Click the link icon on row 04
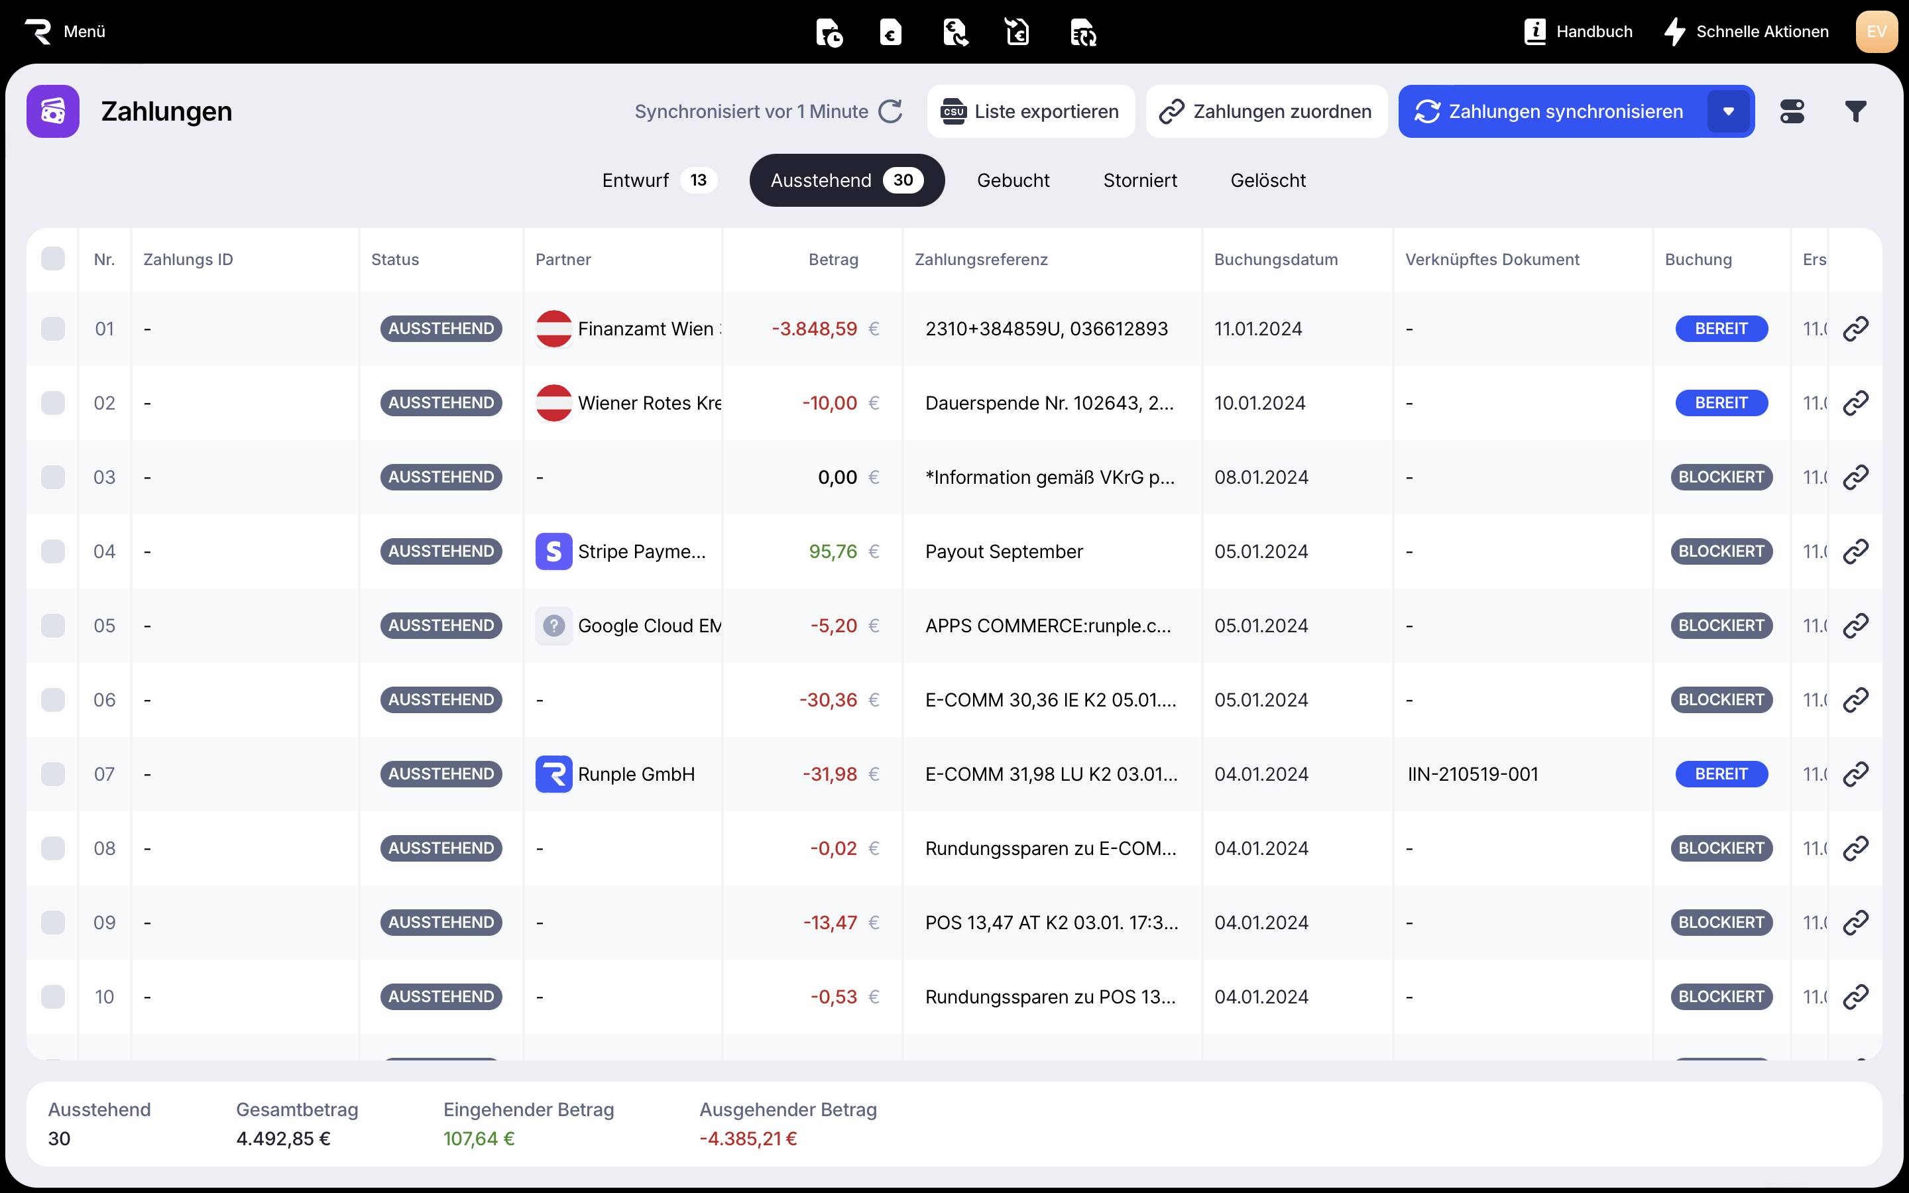Screen dimensions: 1909x1193 [1855, 551]
